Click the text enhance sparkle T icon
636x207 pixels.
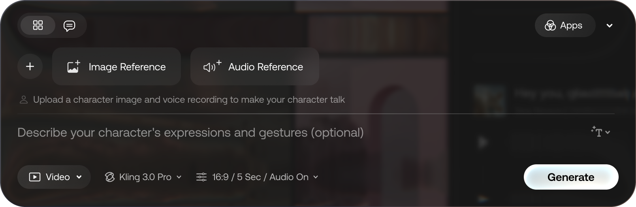click(x=596, y=132)
